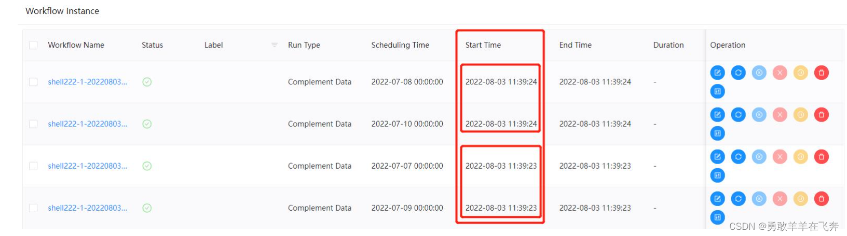Screen dimensions: 847x236
Task: Delete the instance scheduled 2022-07-08
Action: pyautogui.click(x=821, y=73)
